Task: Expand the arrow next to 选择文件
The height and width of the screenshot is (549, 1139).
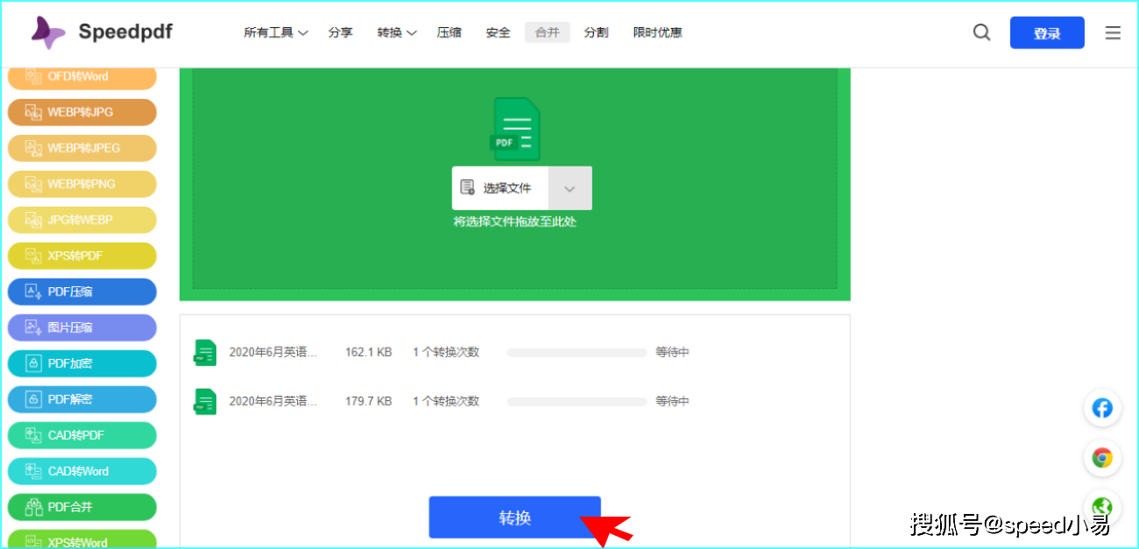Action: tap(569, 187)
